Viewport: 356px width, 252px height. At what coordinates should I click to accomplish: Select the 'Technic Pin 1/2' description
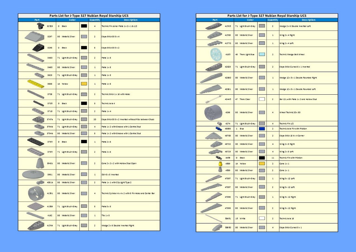click(x=286, y=123)
